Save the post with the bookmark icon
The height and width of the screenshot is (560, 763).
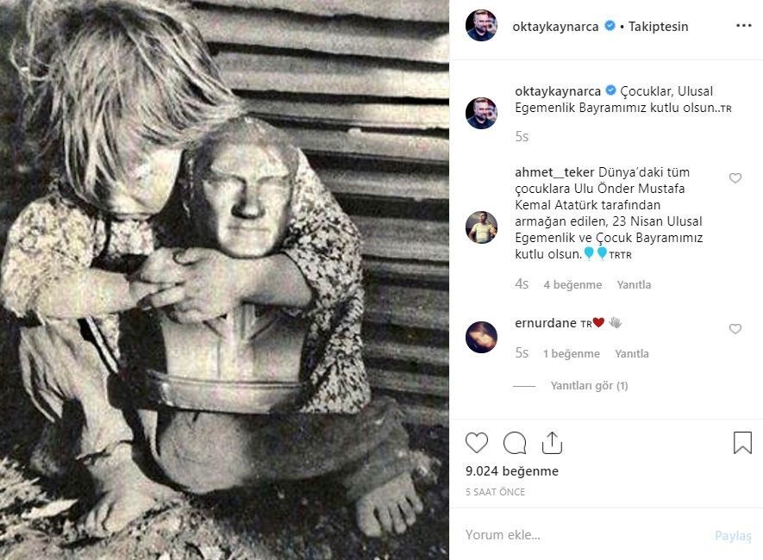pyautogui.click(x=742, y=443)
